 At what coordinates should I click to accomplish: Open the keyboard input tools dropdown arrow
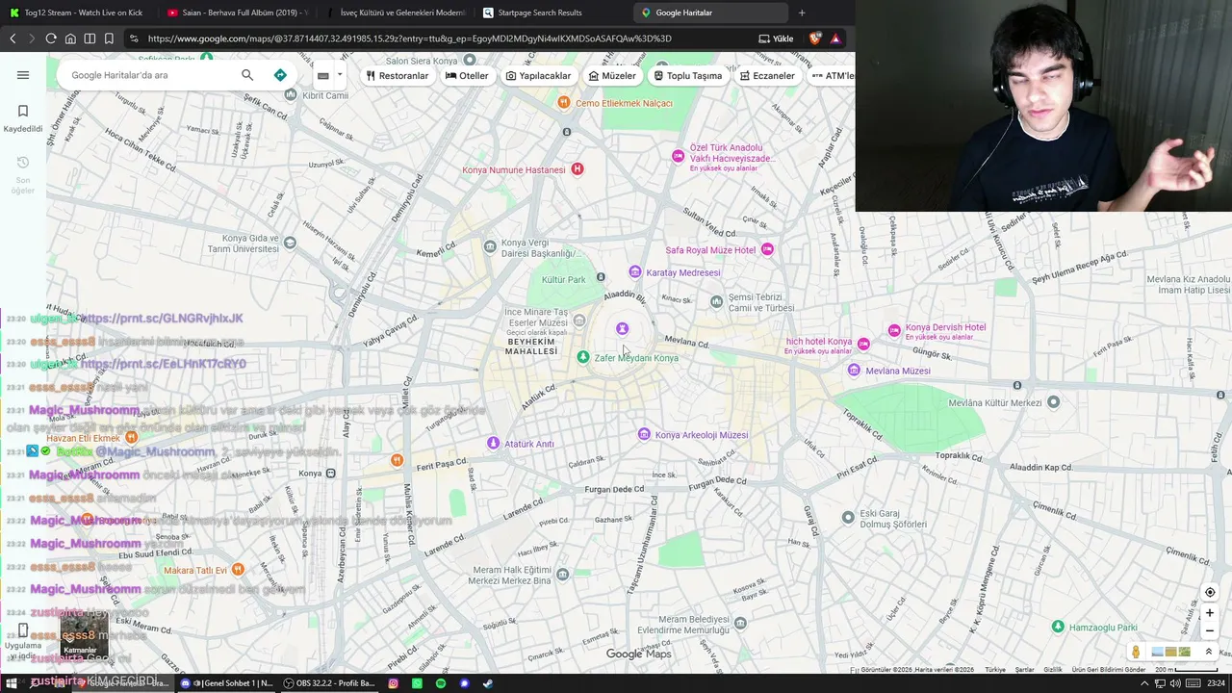coord(339,75)
